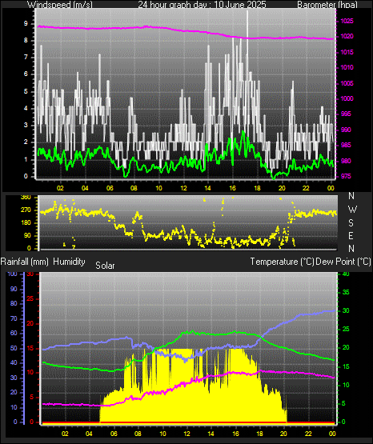Click the 1020 value on barometer axis
This screenshot has width=373, height=444.
347,37
